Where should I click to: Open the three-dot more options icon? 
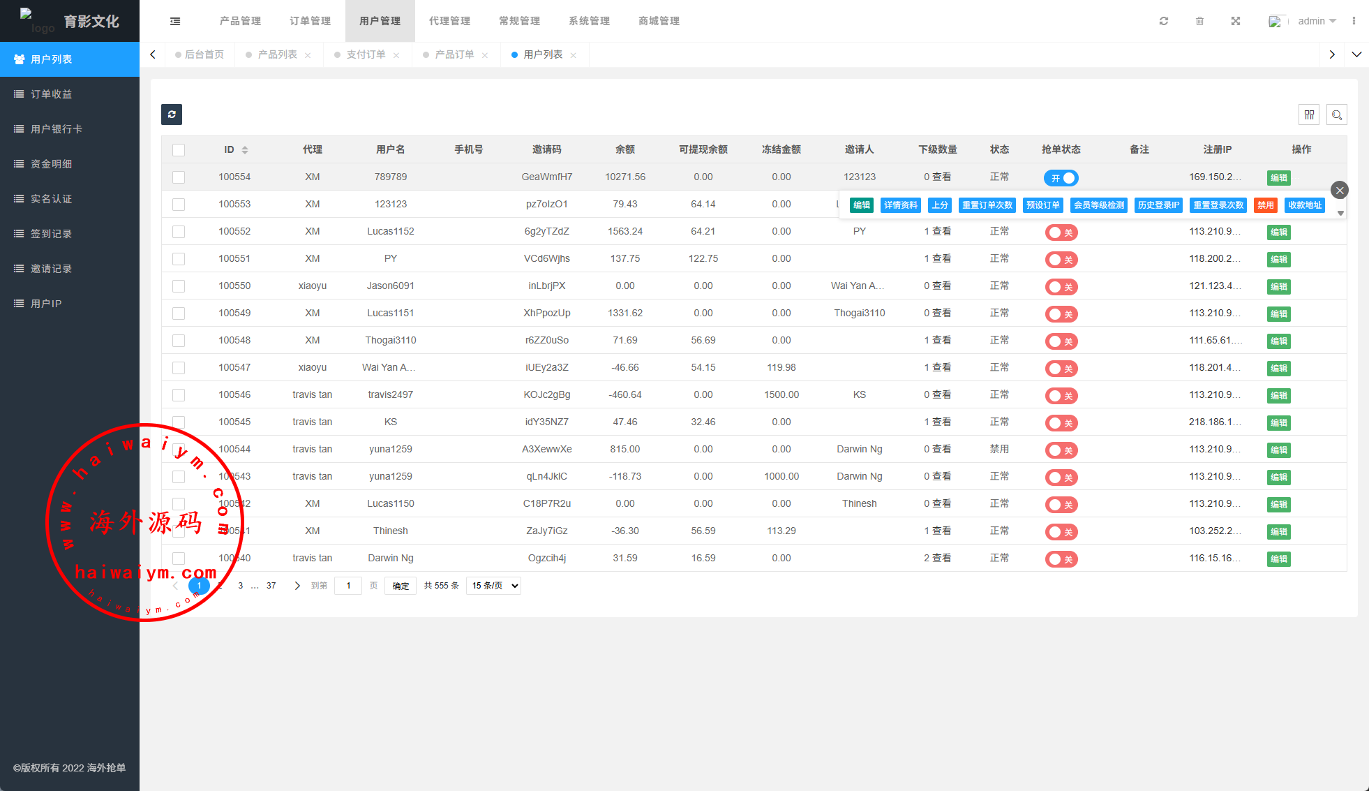pyautogui.click(x=1354, y=21)
